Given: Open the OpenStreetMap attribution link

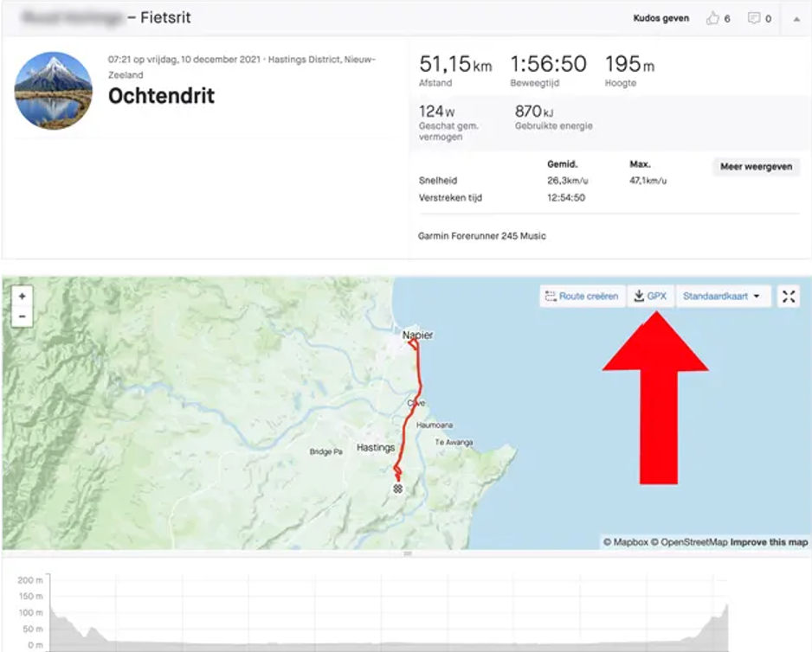Looking at the screenshot, I should [x=689, y=542].
